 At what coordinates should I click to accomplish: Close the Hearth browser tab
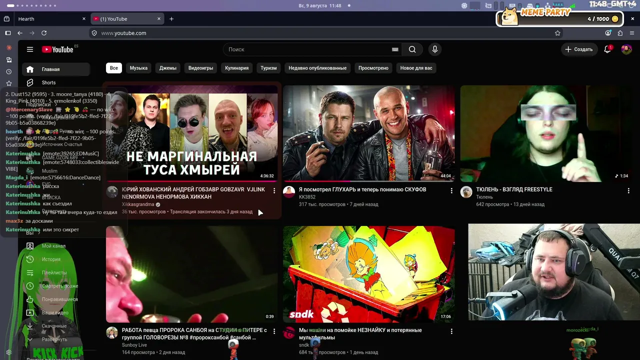point(84,19)
